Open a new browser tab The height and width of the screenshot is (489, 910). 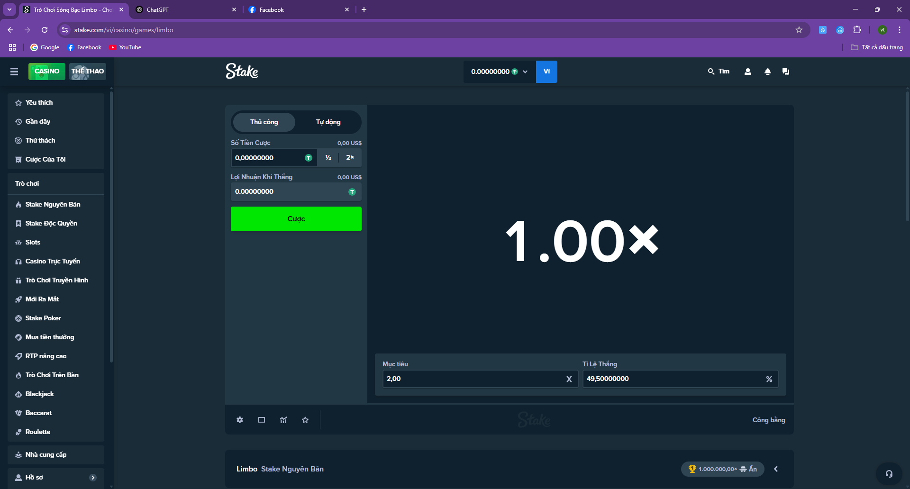coord(364,9)
